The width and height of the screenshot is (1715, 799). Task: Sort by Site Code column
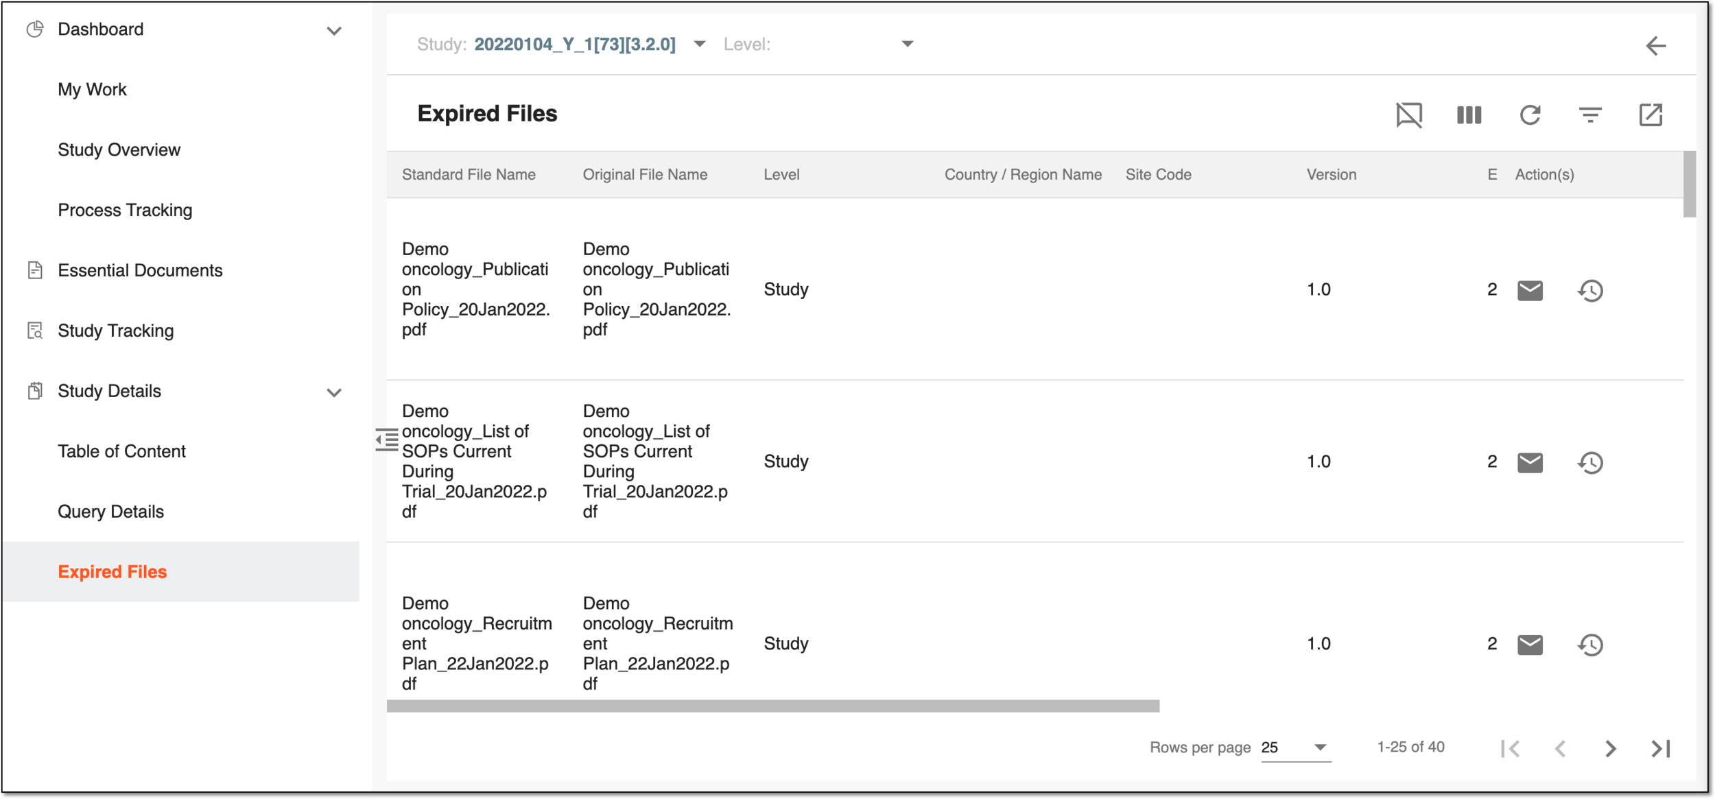1158,174
